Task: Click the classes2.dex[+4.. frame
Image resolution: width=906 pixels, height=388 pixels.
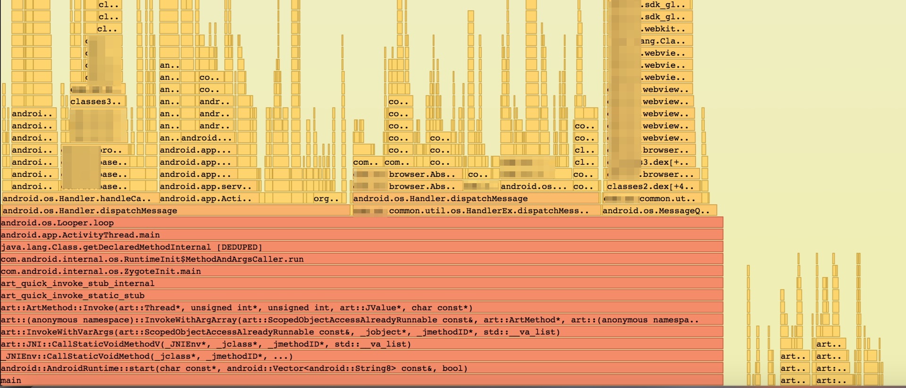Action: point(650,186)
